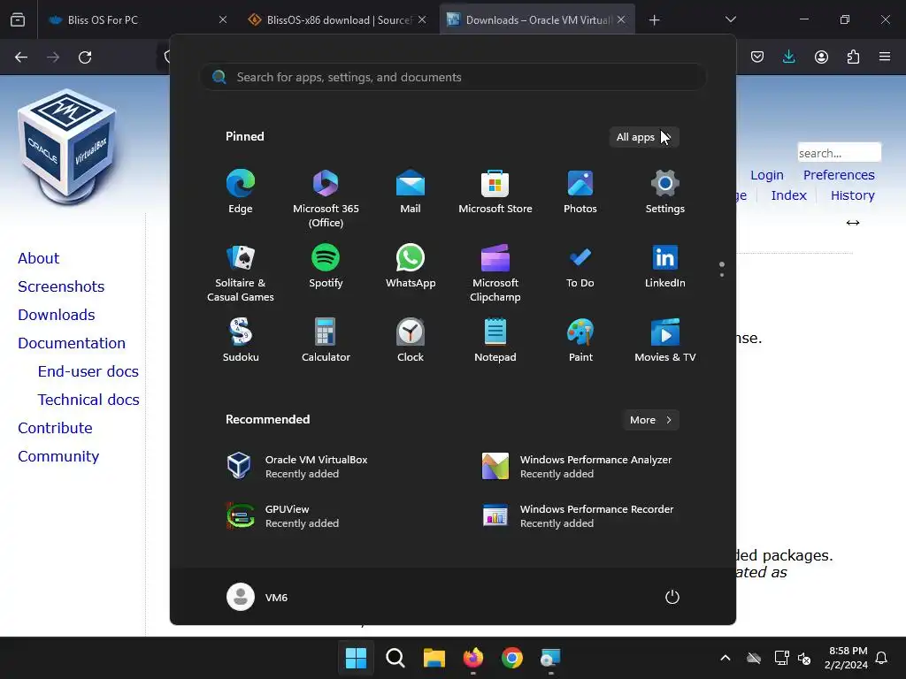906x679 pixels.
Task: Open recommended Oracle VM VirtualBox
Action: pos(297,466)
